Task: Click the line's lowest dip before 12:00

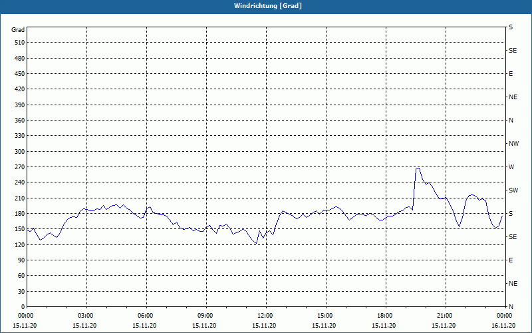Action: [x=256, y=243]
